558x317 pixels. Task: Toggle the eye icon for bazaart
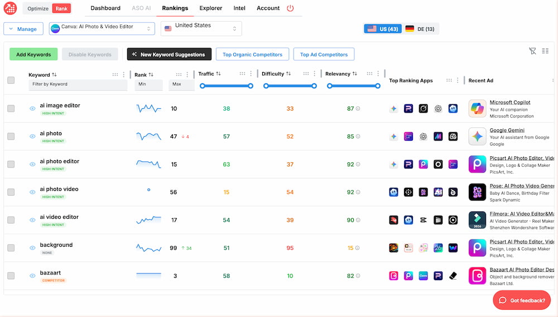32,276
